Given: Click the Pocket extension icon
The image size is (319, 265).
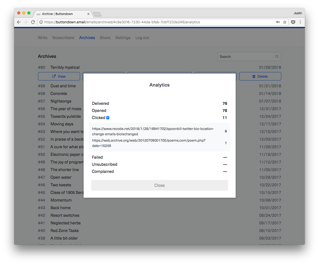Looking at the screenshot, I should (293, 22).
